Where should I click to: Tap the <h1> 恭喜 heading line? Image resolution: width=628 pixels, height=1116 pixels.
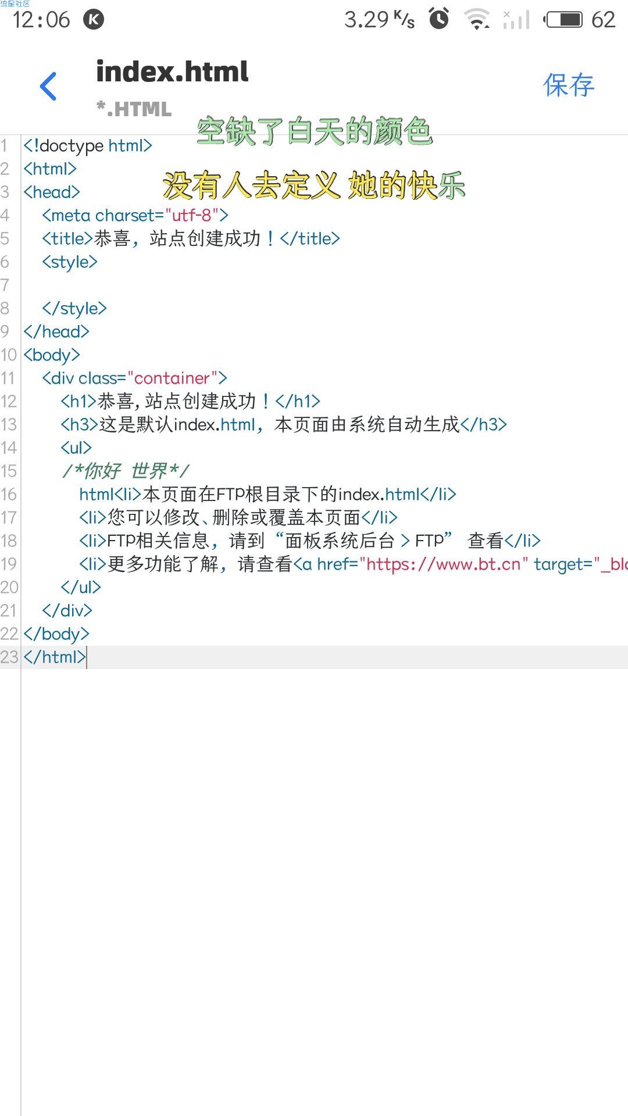point(190,401)
